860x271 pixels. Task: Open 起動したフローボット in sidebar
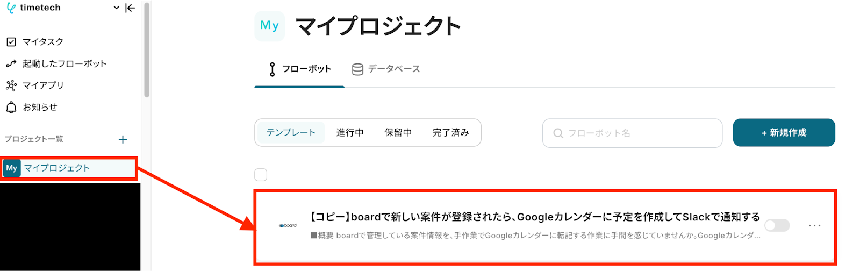point(64,63)
